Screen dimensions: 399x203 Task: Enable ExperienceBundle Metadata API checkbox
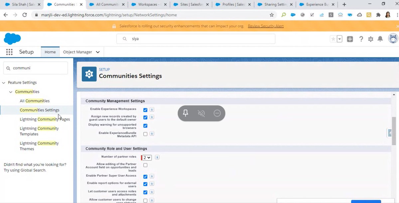click(145, 134)
